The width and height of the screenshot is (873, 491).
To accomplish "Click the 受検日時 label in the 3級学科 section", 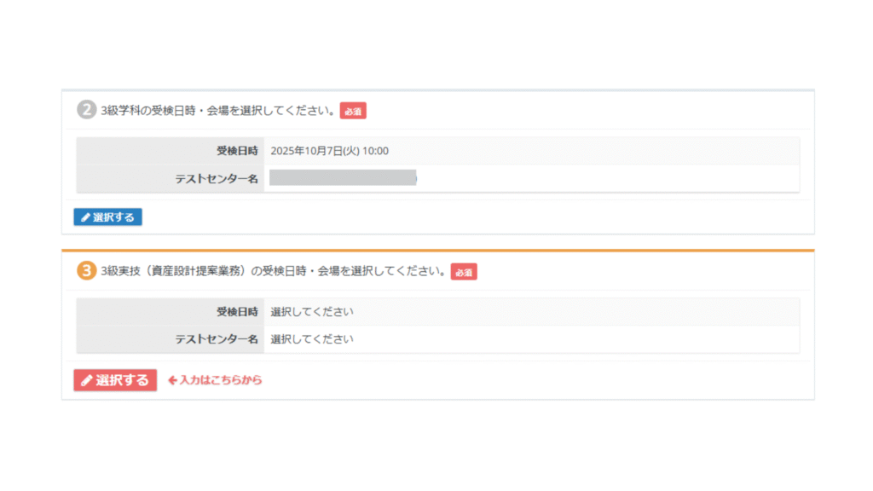I will click(x=237, y=151).
